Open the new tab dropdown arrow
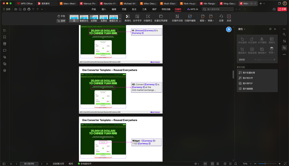The height and width of the screenshot is (166, 289). pos(264,3)
